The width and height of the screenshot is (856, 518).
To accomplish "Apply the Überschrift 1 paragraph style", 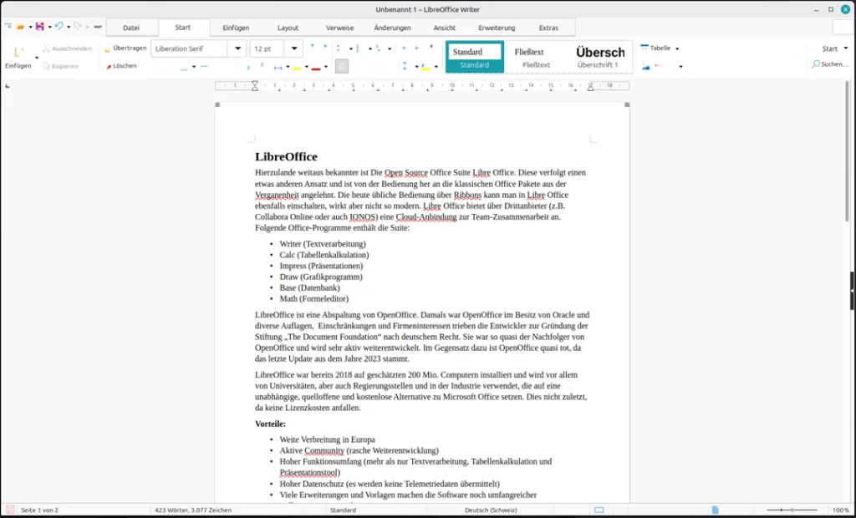I will [599, 57].
